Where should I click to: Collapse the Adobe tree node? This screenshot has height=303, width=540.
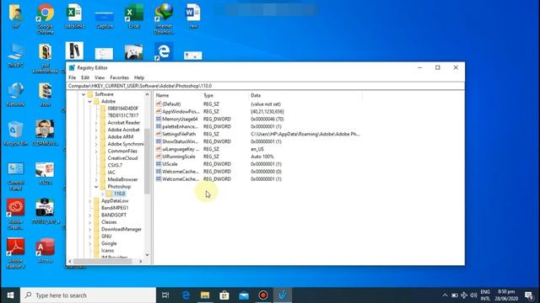(x=90, y=101)
